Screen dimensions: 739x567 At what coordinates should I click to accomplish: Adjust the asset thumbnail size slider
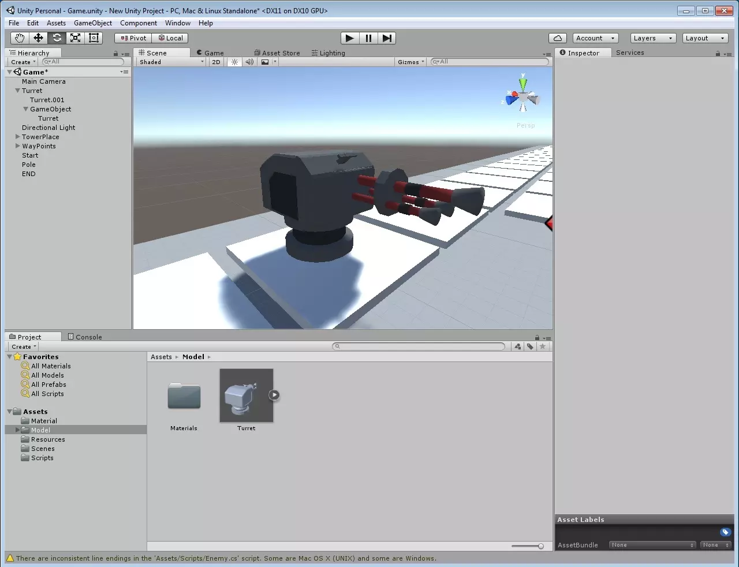click(x=540, y=546)
